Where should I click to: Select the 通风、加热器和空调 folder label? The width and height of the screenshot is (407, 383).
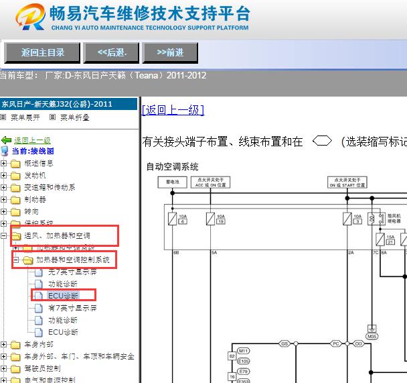click(x=57, y=236)
